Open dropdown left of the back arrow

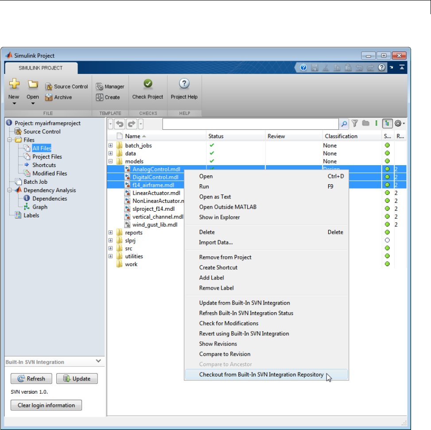(110, 124)
